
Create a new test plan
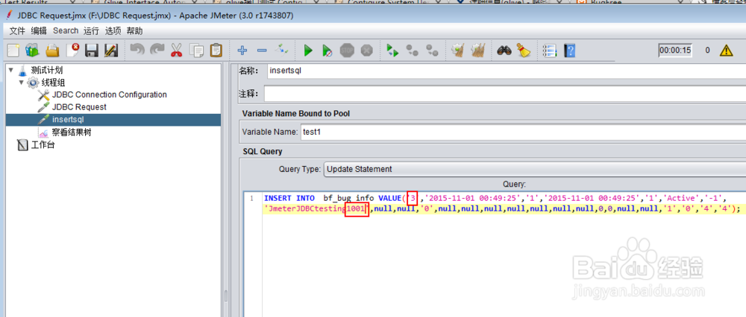coord(13,50)
